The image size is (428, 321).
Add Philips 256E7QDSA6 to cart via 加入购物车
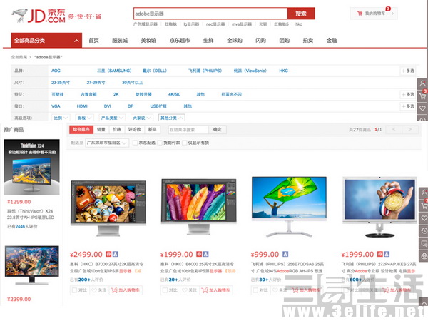306,290
